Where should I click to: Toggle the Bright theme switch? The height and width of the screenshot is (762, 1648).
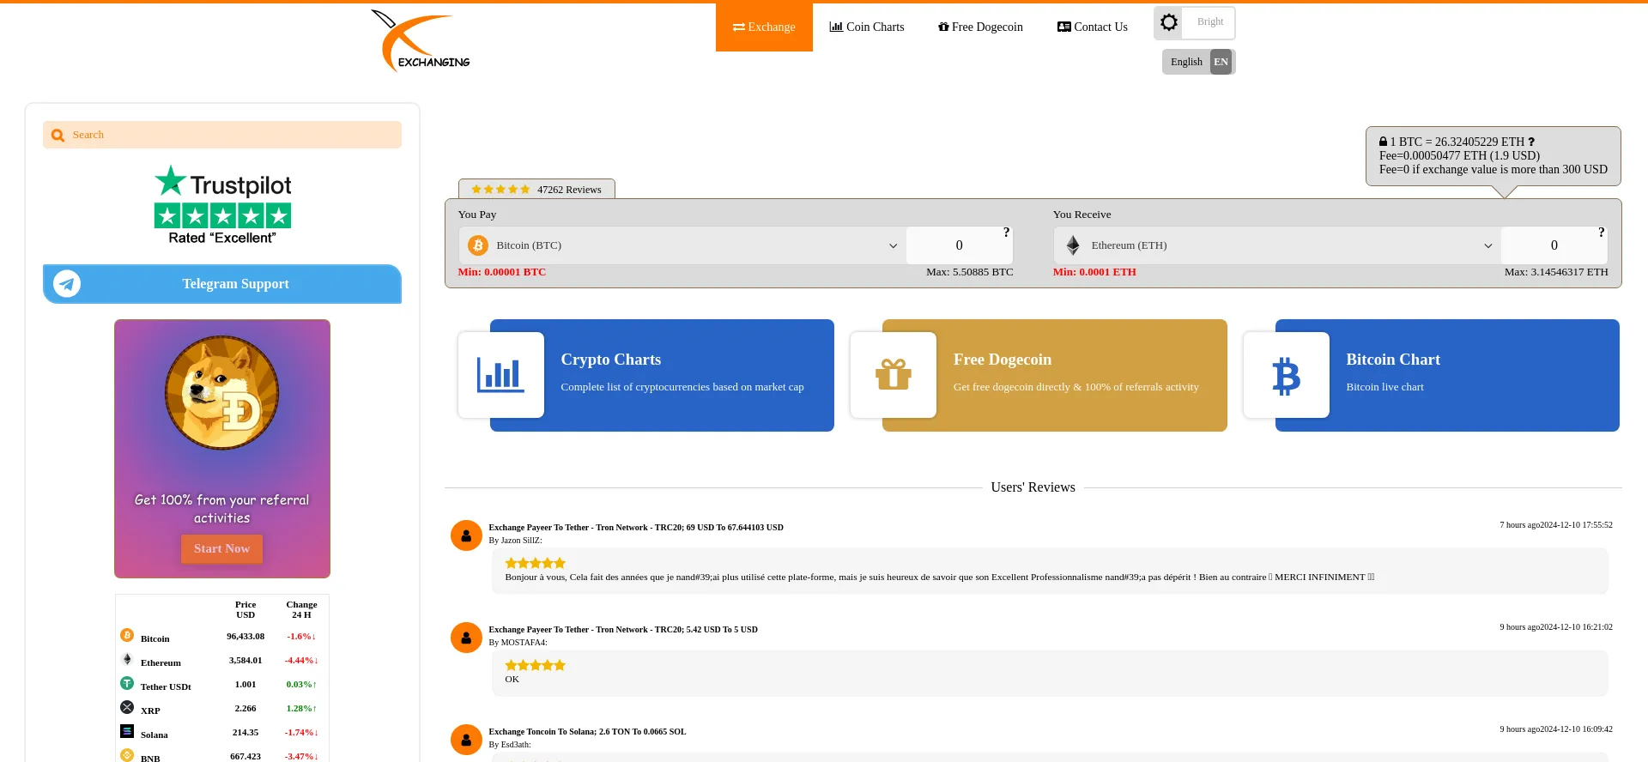click(x=1194, y=23)
